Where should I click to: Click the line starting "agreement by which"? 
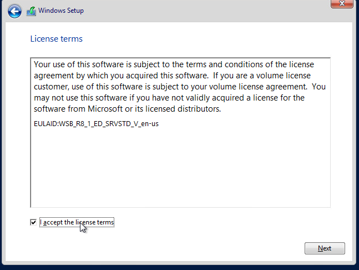pyautogui.click(x=172, y=76)
